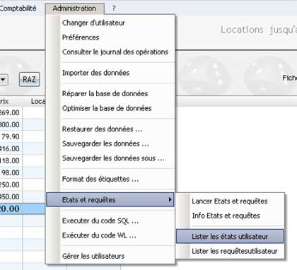Select the highlighted bold price row
297x270 pixels.
pos(23,209)
